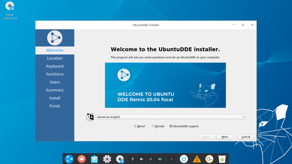
Task: Select the Summary step in sidebar
Action: click(x=55, y=90)
